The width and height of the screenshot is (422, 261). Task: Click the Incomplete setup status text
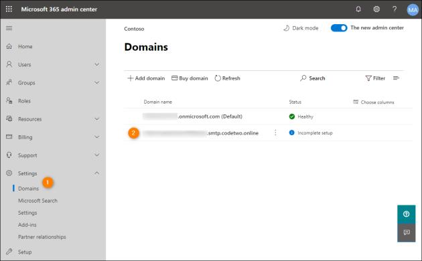[315, 133]
